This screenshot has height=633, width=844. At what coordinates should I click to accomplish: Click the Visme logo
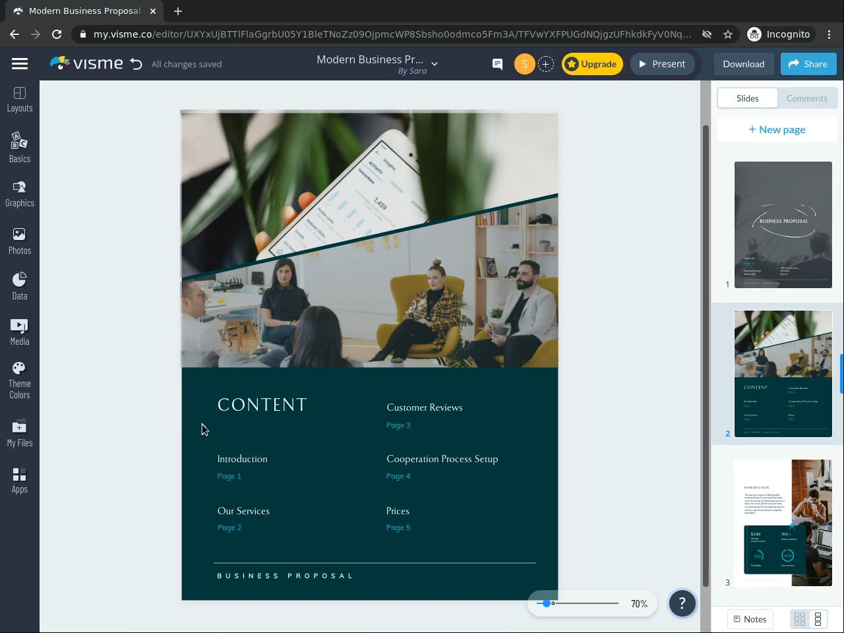(86, 63)
